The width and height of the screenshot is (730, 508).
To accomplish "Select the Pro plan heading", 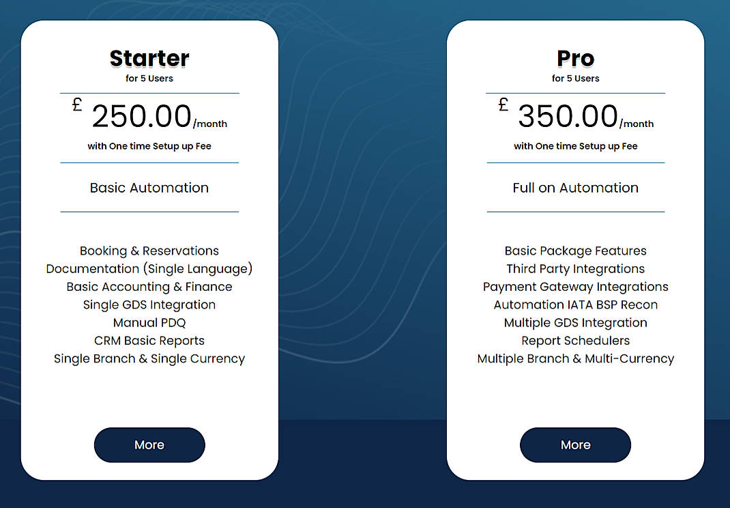I will [575, 59].
